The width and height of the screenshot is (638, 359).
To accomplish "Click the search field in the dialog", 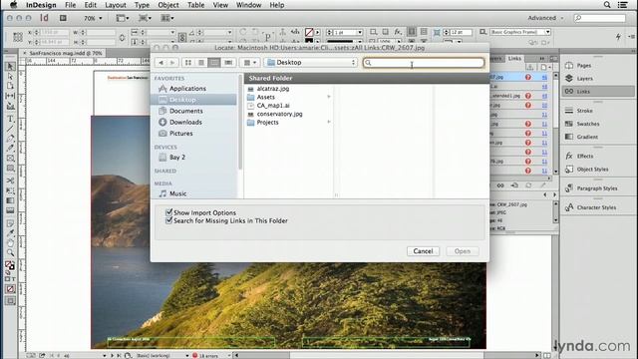I will [424, 63].
